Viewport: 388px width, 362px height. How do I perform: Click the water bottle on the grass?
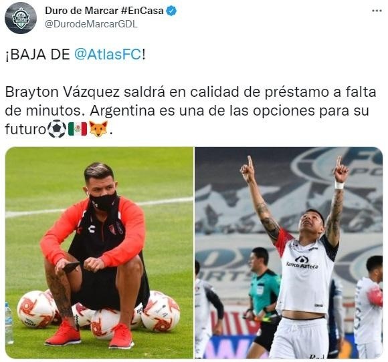tap(9, 323)
